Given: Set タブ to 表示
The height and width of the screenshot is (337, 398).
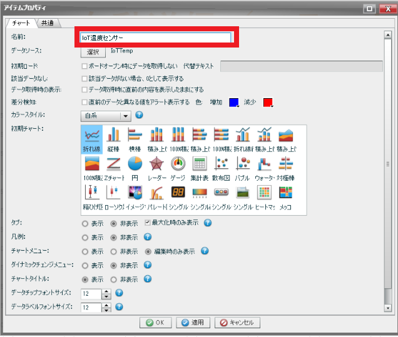Looking at the screenshot, I should coord(85,224).
